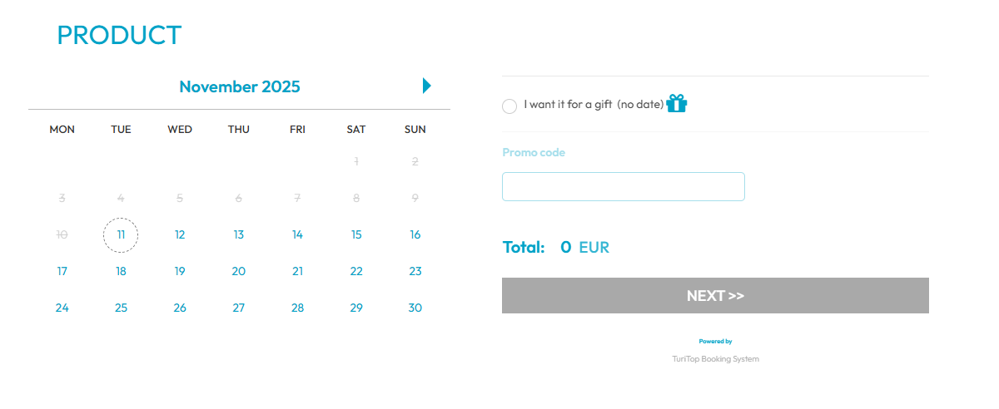Pick Wednesday November 26
Image resolution: width=999 pixels, height=409 pixels.
click(x=180, y=308)
